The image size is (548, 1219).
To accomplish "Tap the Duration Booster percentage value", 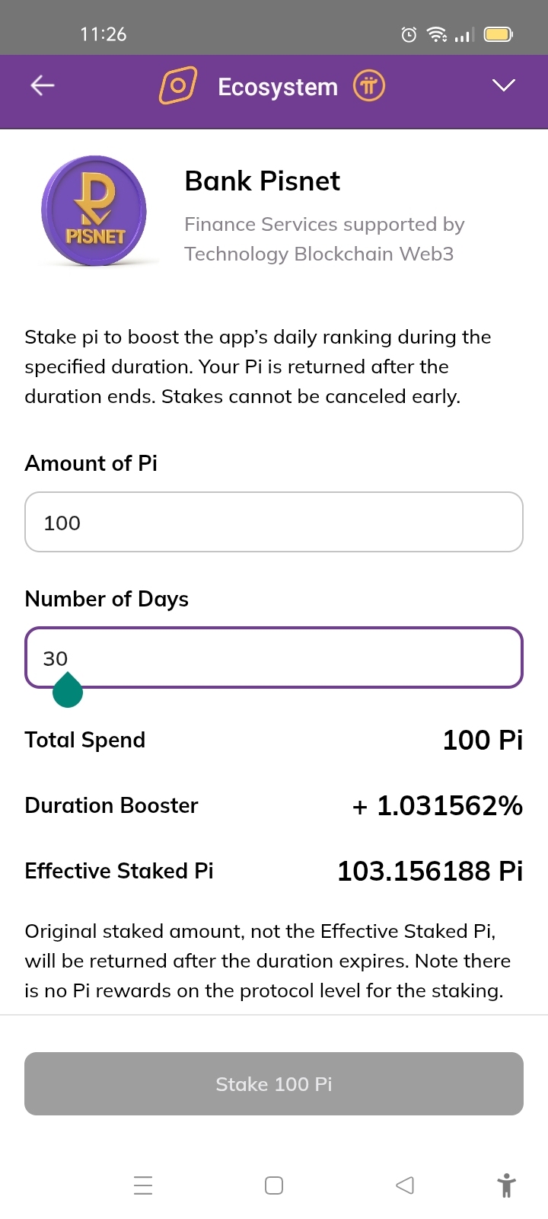I will [438, 805].
